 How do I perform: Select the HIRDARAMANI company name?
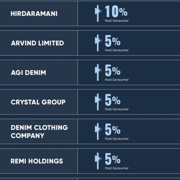(34, 14)
